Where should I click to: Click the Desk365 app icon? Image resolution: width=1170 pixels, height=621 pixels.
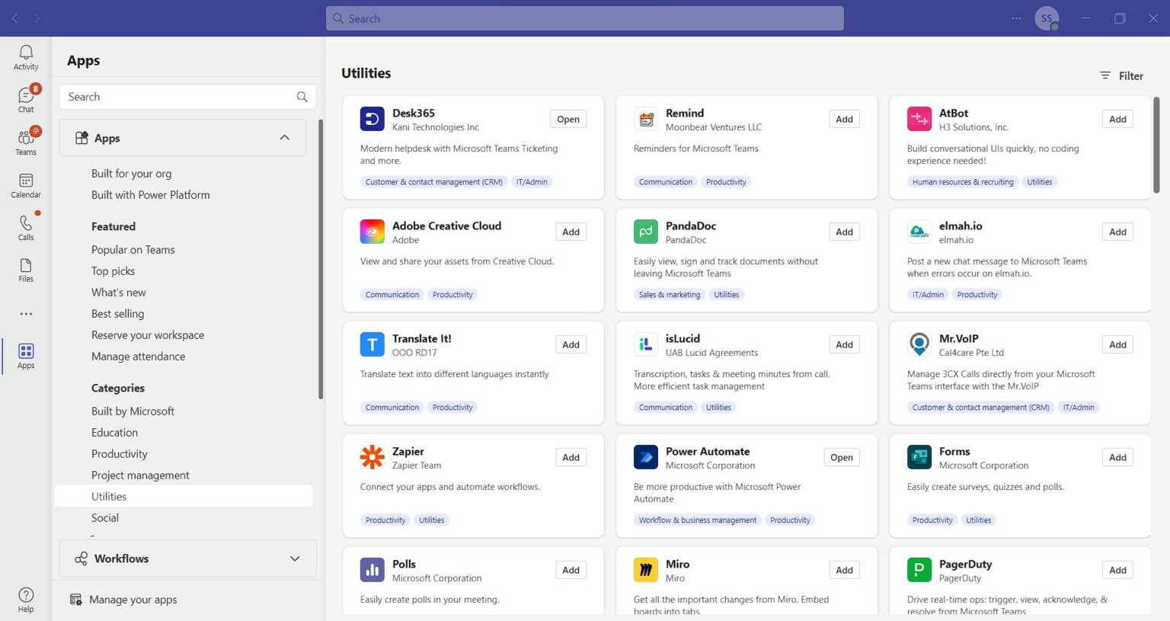372,118
